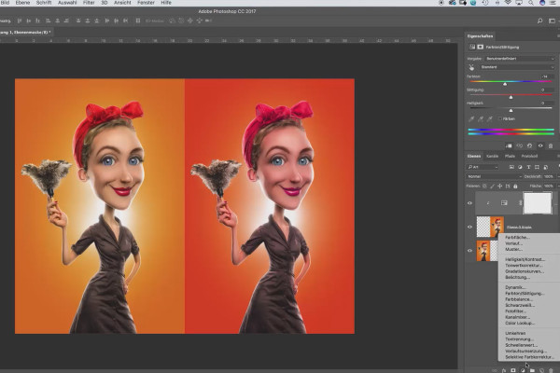Click the mask icon in the Eigenschaften header
The width and height of the screenshot is (560, 373).
pyautogui.click(x=481, y=47)
